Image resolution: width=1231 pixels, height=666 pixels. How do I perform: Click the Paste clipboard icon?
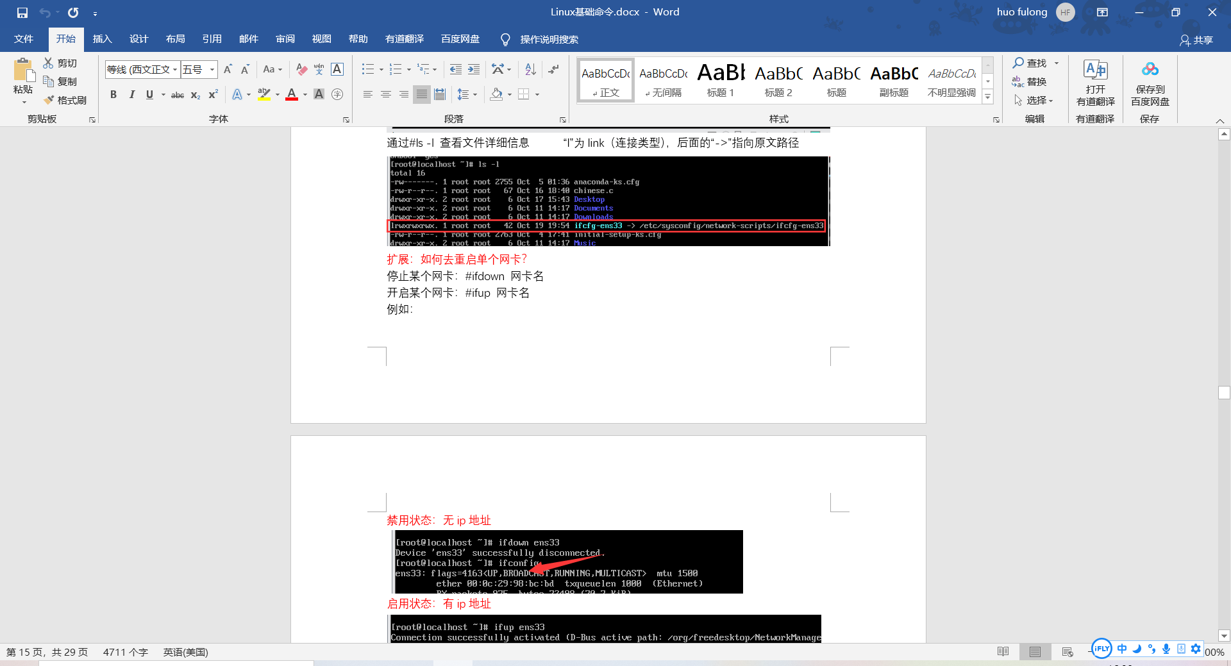[x=24, y=71]
